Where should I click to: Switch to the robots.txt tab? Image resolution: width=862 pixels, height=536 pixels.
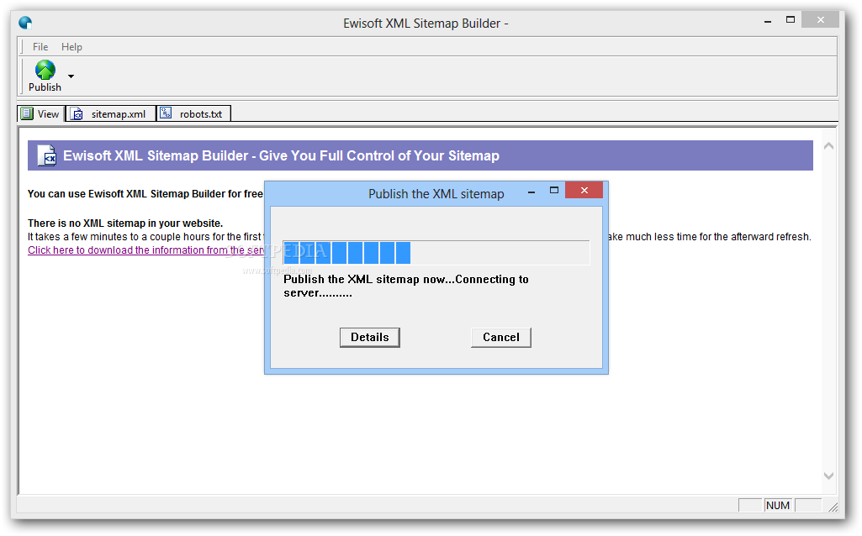[193, 113]
